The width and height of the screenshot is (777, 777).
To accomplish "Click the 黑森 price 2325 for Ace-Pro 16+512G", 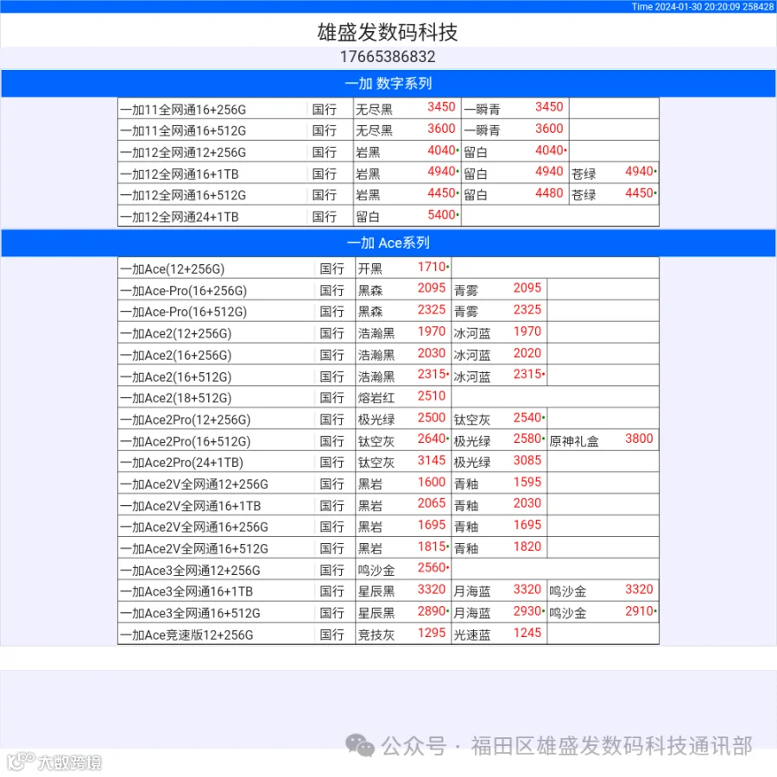I will (432, 310).
